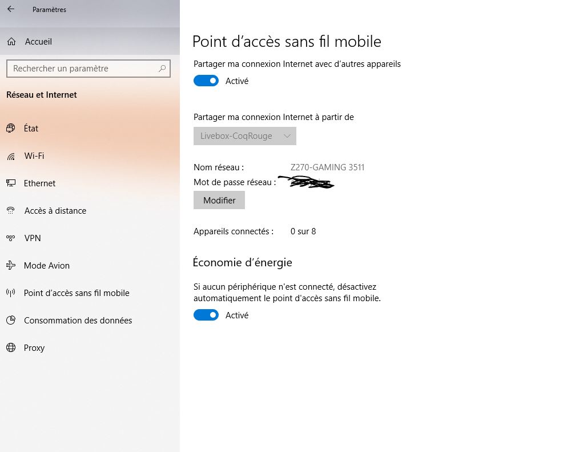Click the search magnifier icon
This screenshot has height=452, width=563.
point(162,69)
